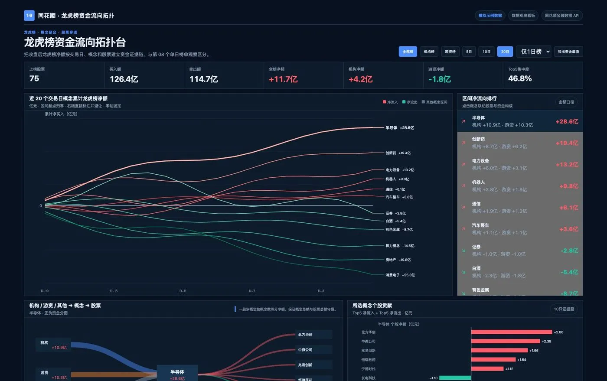Viewport: 607px width, 381px height.
Task: Click the blue "16" logo badge
Action: click(x=29, y=16)
